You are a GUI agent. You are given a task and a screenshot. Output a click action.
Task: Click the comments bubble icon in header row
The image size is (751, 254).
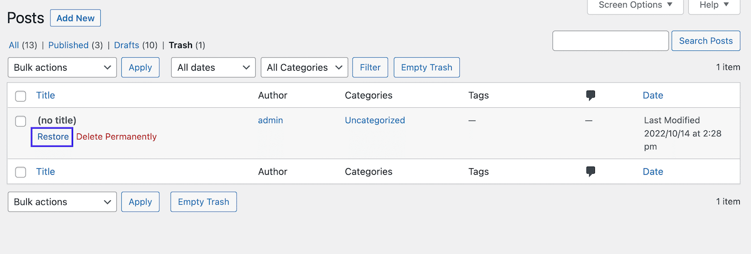click(591, 95)
